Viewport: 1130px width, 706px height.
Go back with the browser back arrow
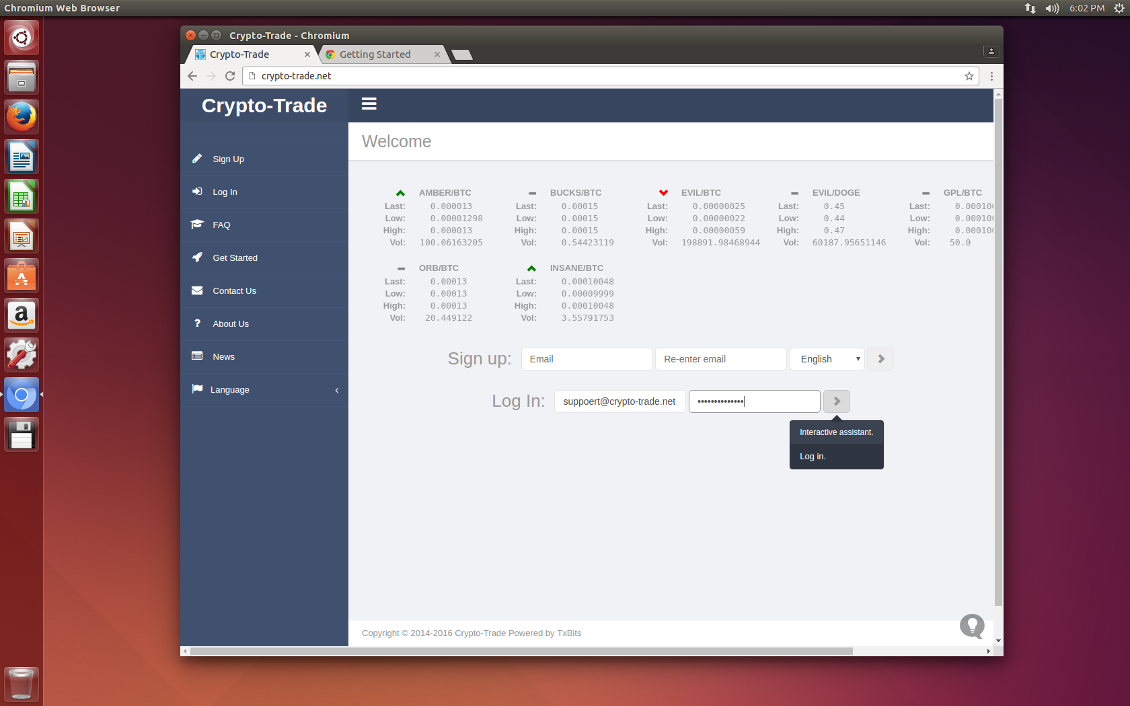click(192, 76)
